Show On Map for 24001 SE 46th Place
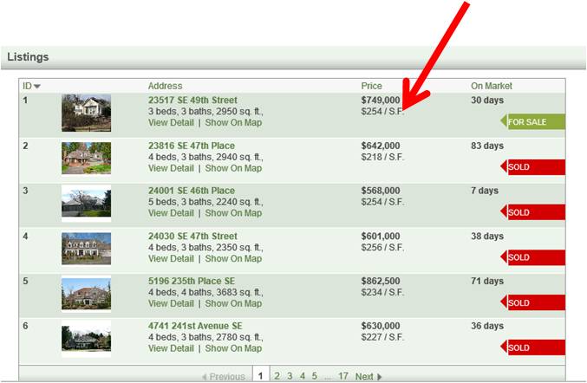 [x=233, y=213]
